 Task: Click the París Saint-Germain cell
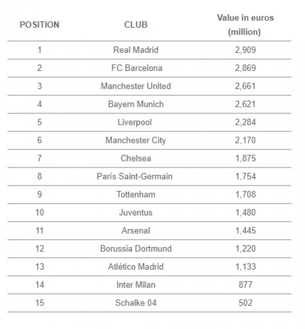(x=135, y=176)
